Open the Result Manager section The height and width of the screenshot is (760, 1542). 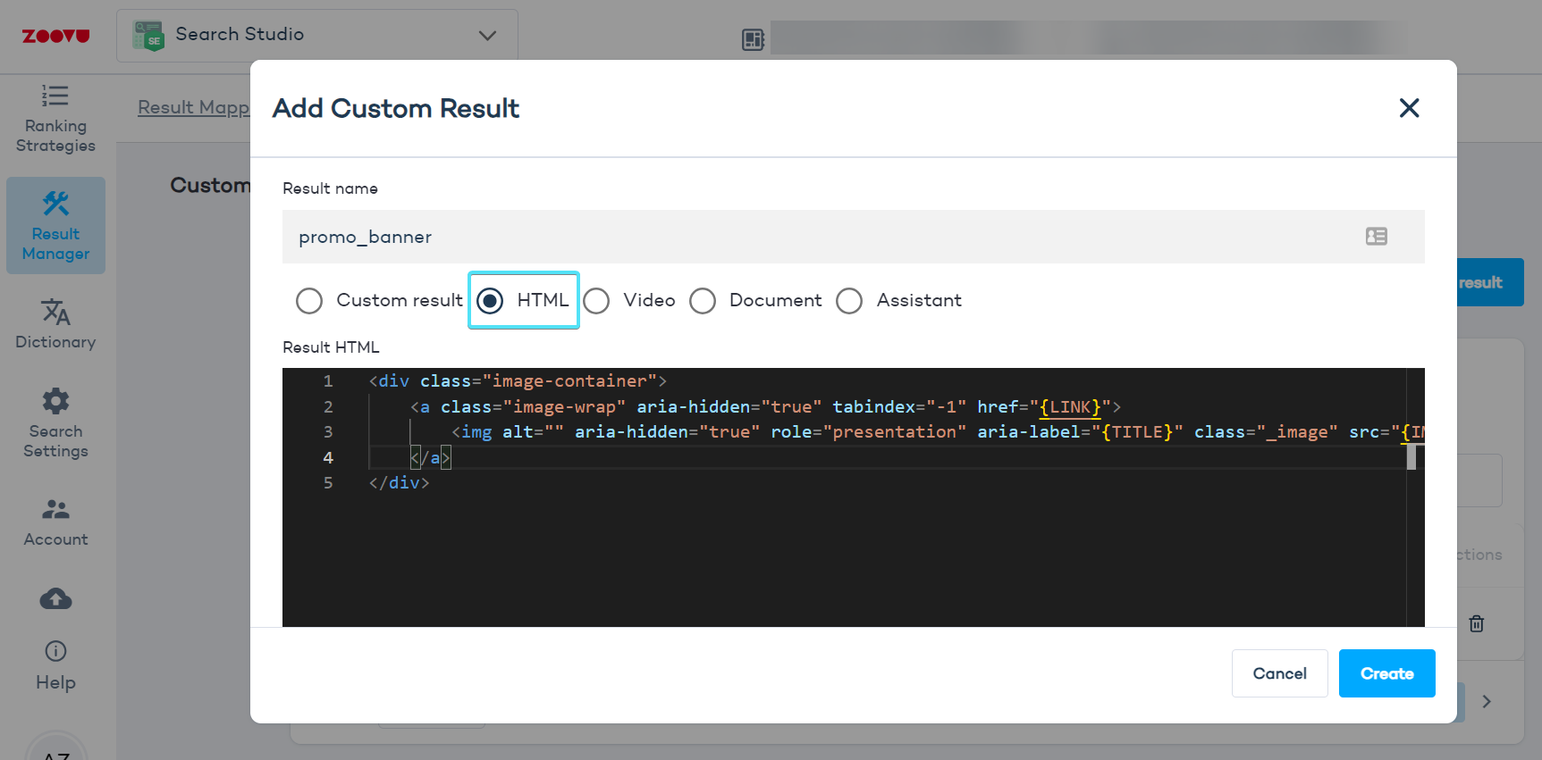click(x=55, y=225)
